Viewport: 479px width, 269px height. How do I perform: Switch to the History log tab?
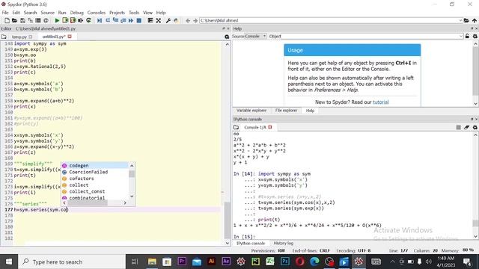click(283, 244)
